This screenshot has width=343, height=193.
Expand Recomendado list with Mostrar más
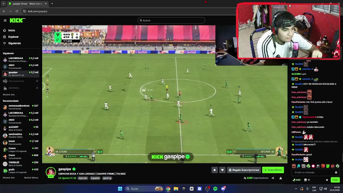pyautogui.click(x=9, y=178)
